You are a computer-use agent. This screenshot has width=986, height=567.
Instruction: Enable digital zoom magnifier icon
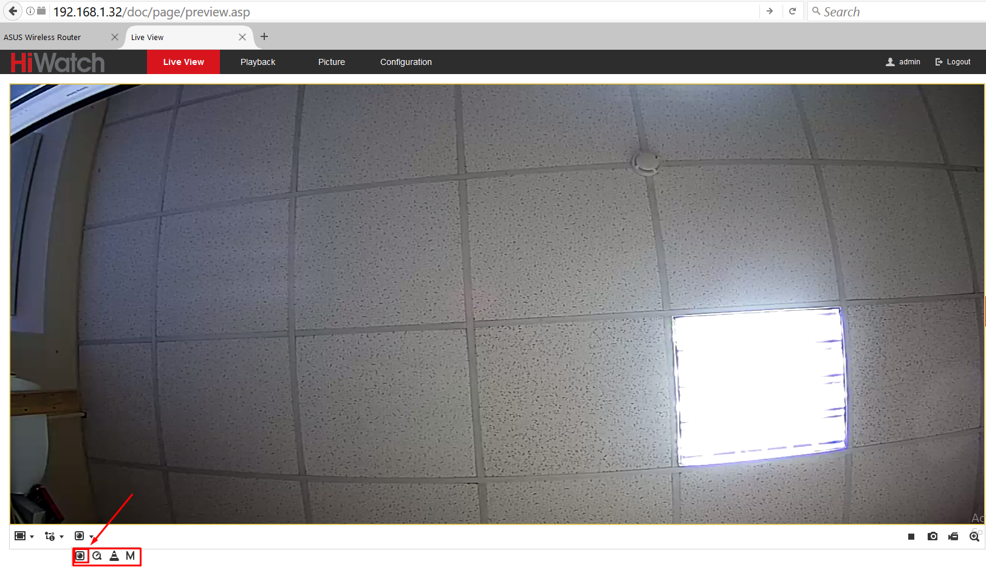[x=974, y=537]
